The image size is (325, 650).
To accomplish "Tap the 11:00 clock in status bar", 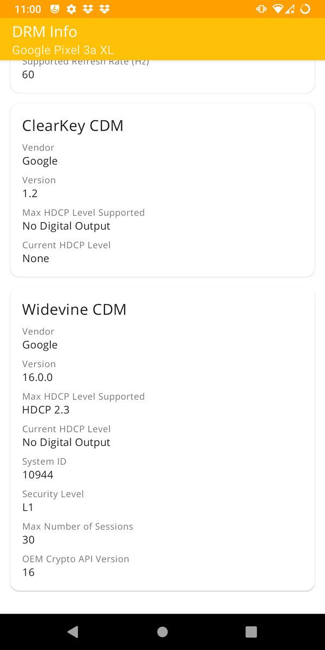I will (x=28, y=9).
